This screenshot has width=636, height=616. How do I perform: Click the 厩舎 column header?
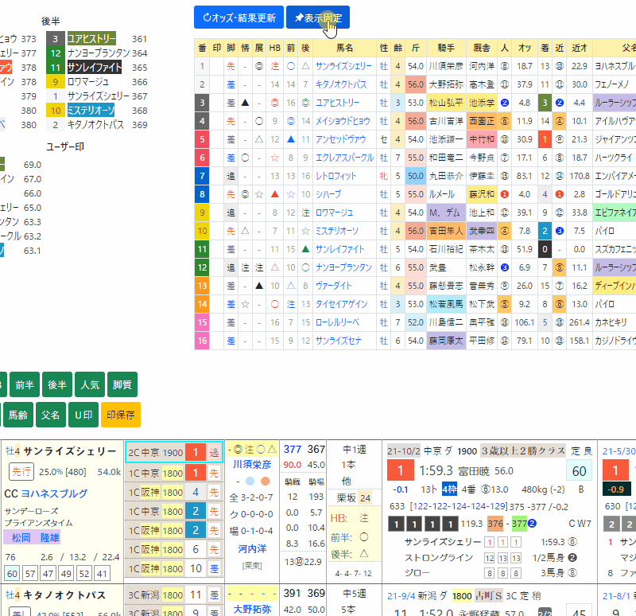(482, 48)
